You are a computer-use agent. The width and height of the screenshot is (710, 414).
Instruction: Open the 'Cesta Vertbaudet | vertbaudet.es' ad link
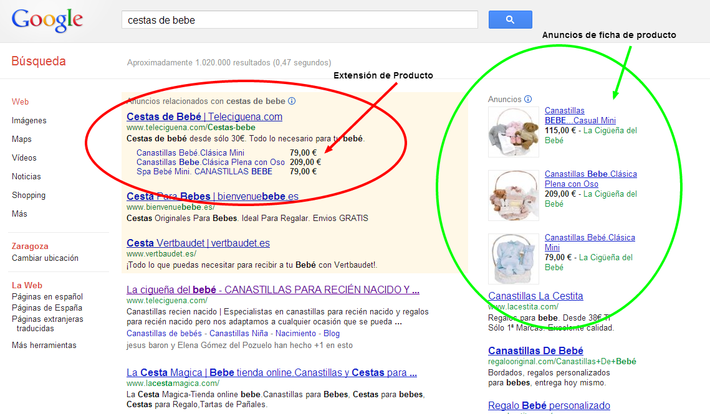(x=198, y=243)
